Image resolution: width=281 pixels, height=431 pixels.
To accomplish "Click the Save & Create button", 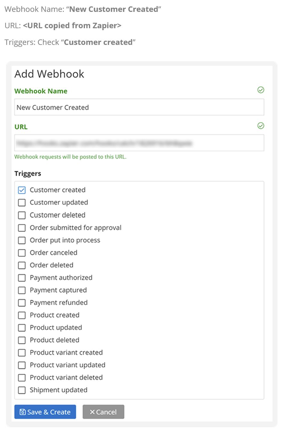I will tap(45, 412).
